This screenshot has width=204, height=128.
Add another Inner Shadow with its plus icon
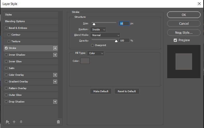pos(55,55)
